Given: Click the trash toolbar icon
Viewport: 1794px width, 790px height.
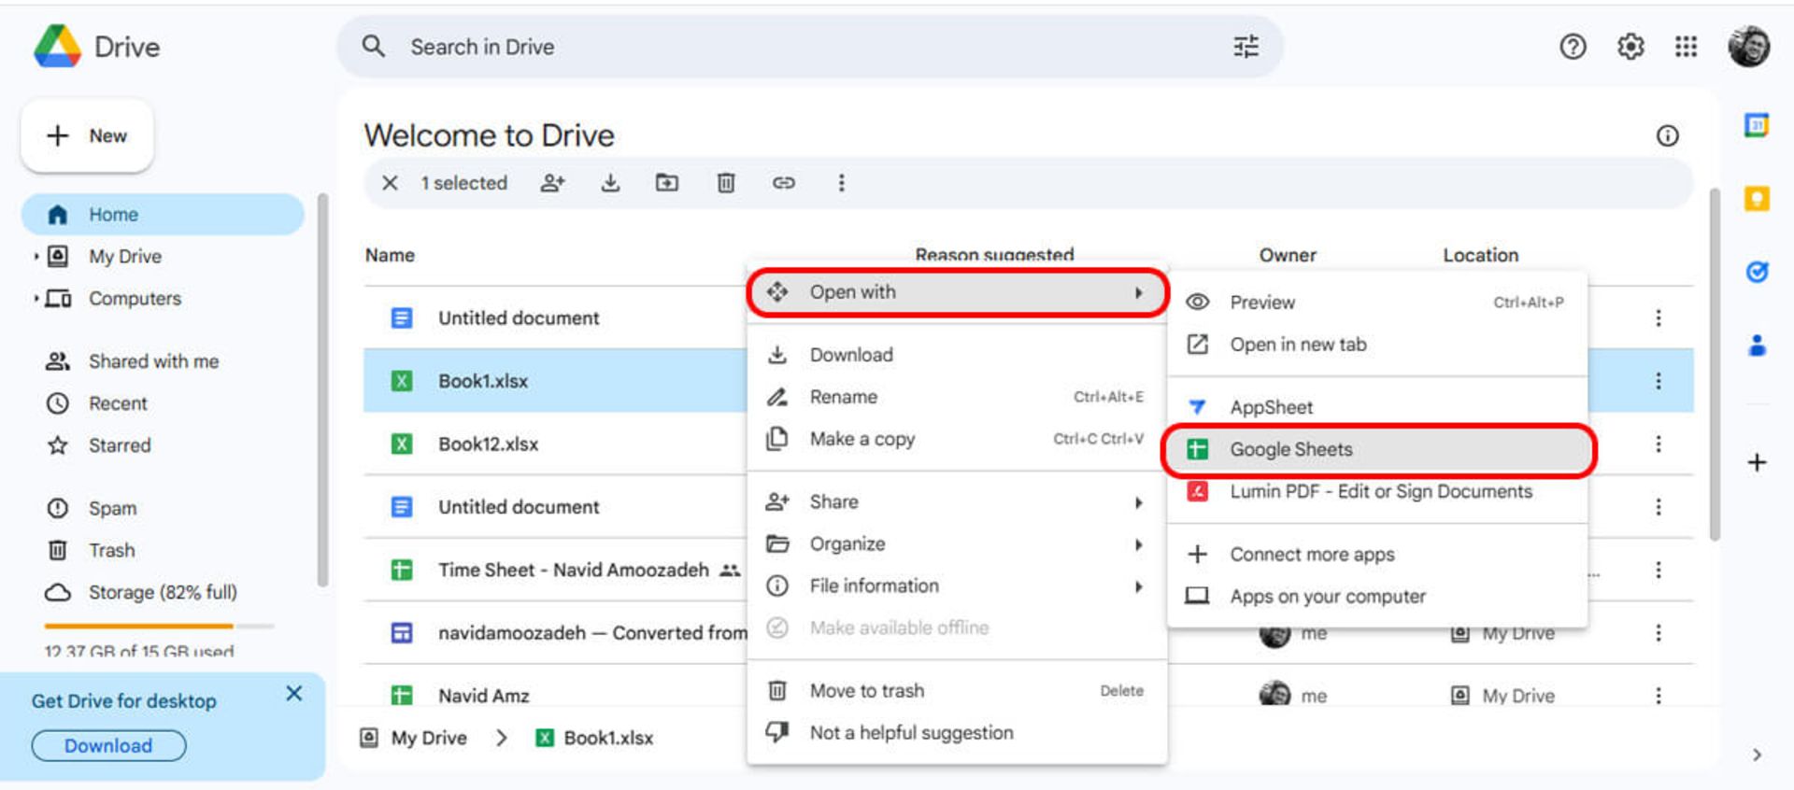Looking at the screenshot, I should (x=726, y=183).
